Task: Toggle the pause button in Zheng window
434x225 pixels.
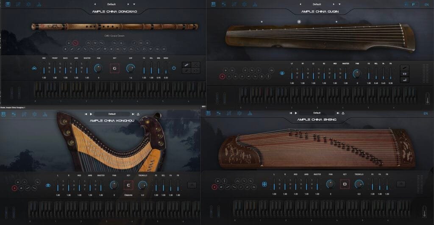Action: coord(401,184)
